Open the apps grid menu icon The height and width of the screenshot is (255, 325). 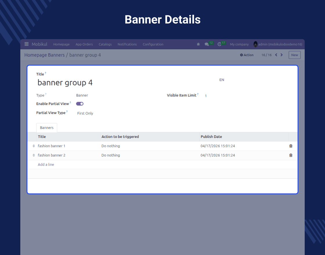[x=26, y=44]
